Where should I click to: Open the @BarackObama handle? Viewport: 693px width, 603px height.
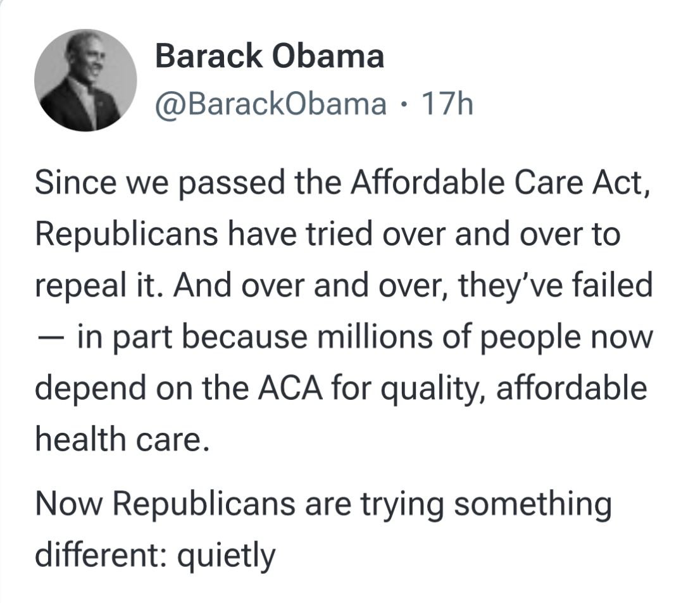(270, 104)
